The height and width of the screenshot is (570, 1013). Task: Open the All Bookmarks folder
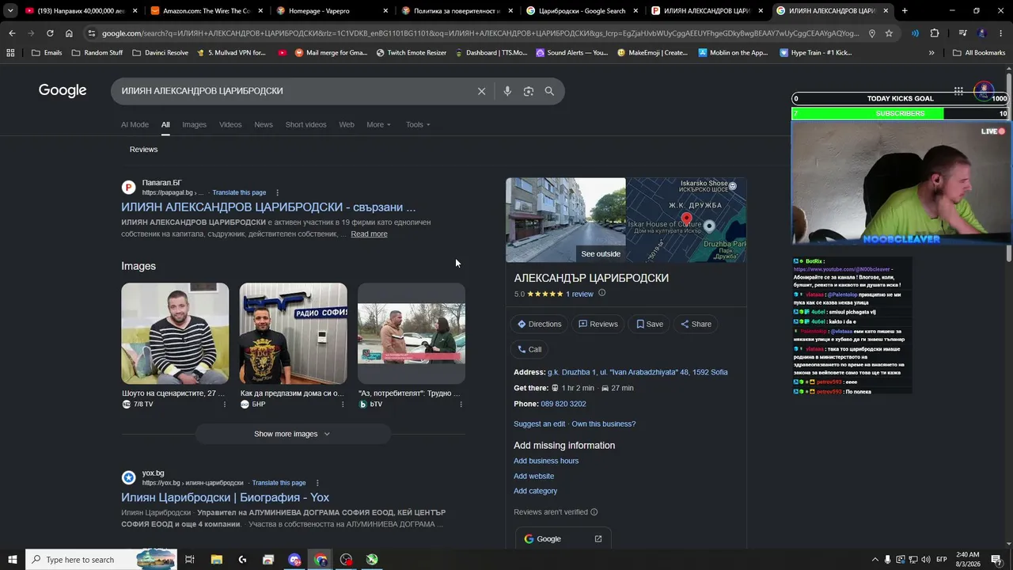point(979,53)
